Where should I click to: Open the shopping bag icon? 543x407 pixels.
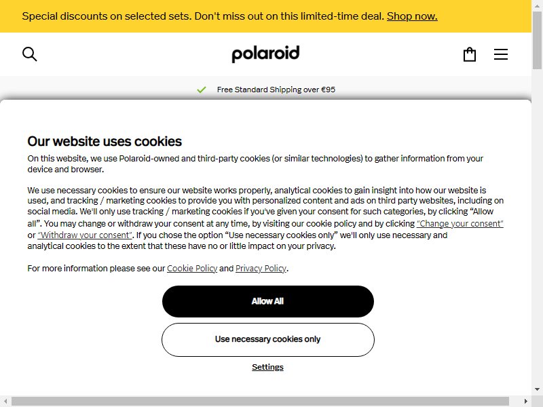[470, 54]
